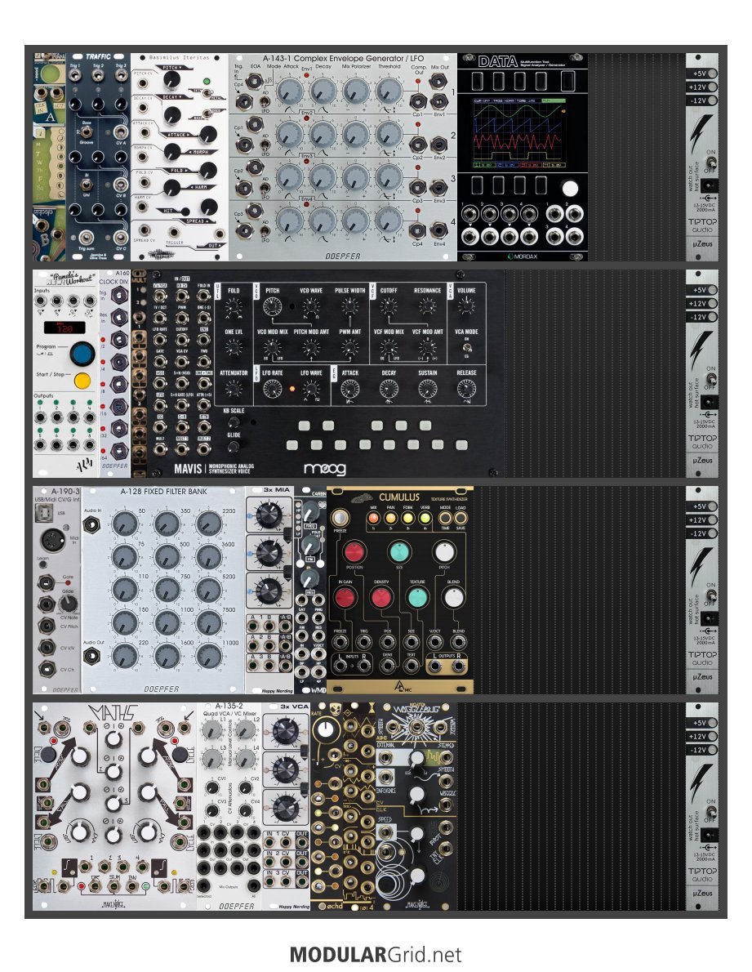Click the Trig 1 jack on Traffic
This screenshot has width=752, height=972.
click(75, 76)
